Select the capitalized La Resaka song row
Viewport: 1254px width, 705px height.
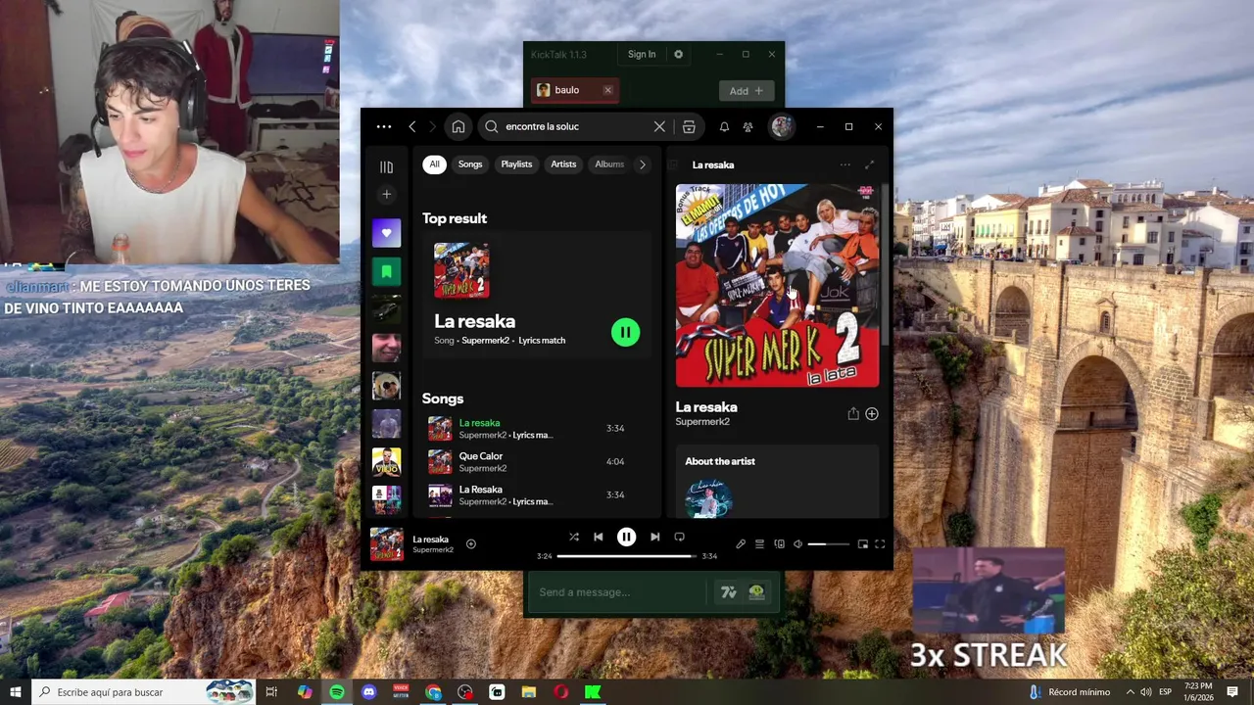tap(537, 494)
